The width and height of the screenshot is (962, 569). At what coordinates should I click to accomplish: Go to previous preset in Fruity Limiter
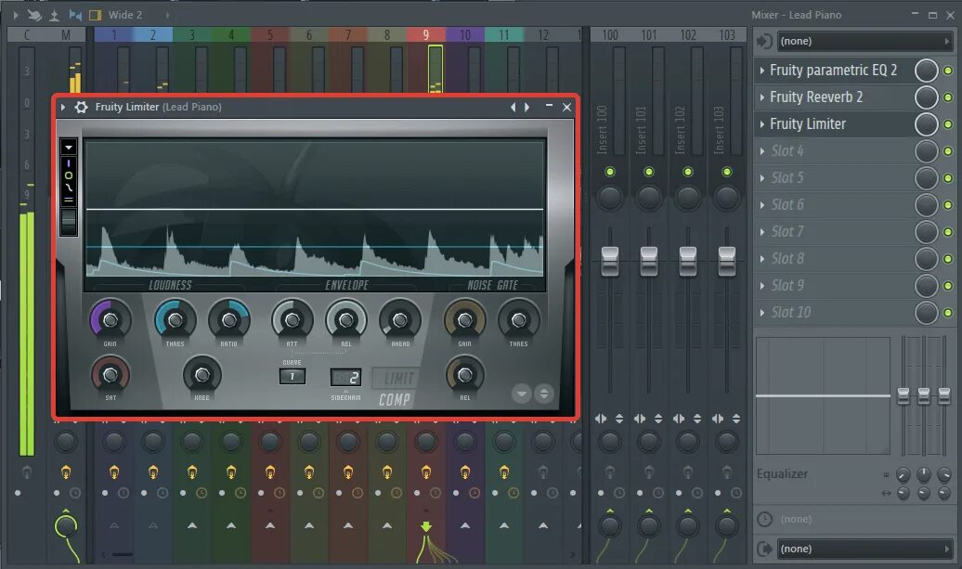(x=513, y=108)
